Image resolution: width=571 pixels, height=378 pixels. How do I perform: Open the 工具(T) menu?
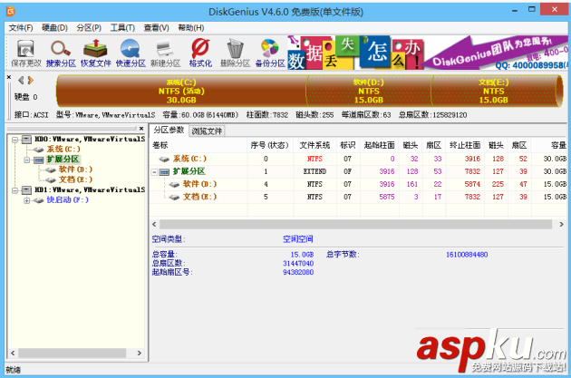(122, 28)
